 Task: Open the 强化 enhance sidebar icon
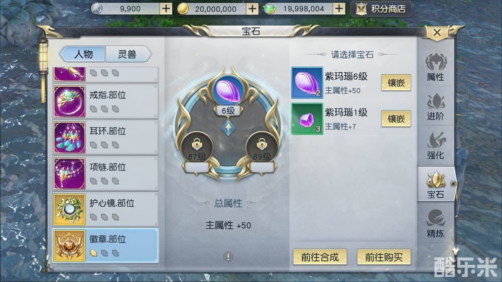435,146
